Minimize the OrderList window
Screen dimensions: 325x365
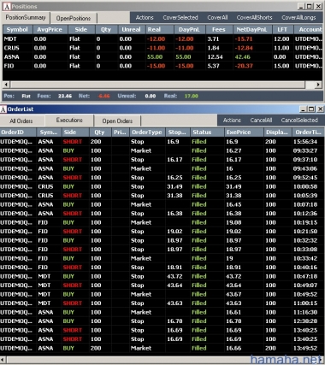point(303,109)
